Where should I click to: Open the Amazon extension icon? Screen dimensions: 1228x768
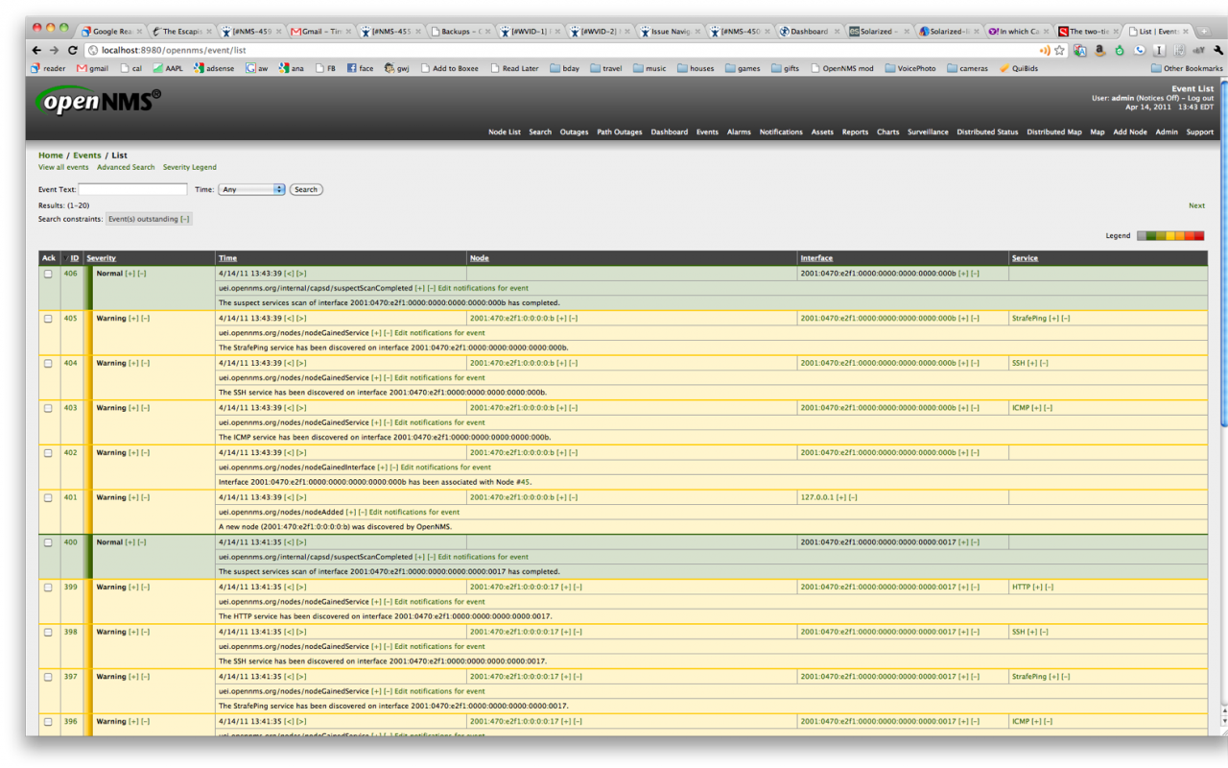pyautogui.click(x=1100, y=50)
